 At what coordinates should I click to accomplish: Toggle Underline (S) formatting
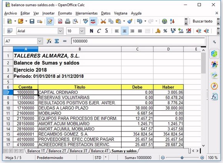[x=107, y=31]
